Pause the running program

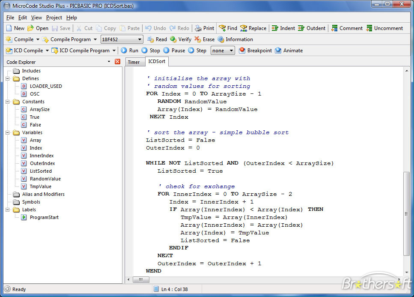pos(172,50)
